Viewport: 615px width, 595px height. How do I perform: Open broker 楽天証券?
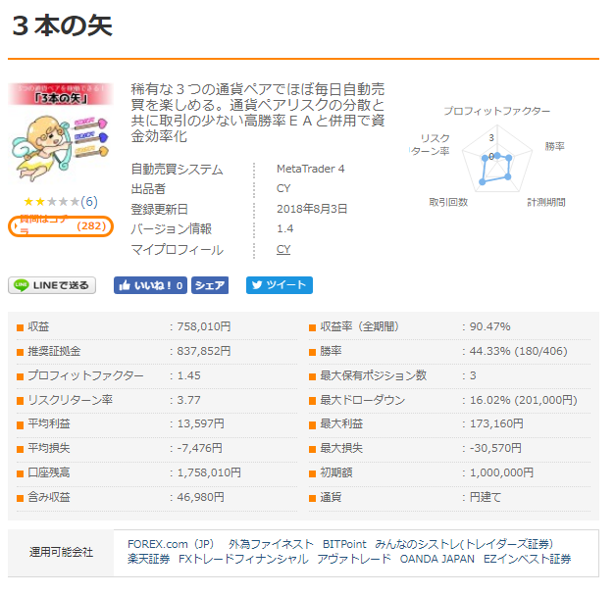tap(149, 559)
